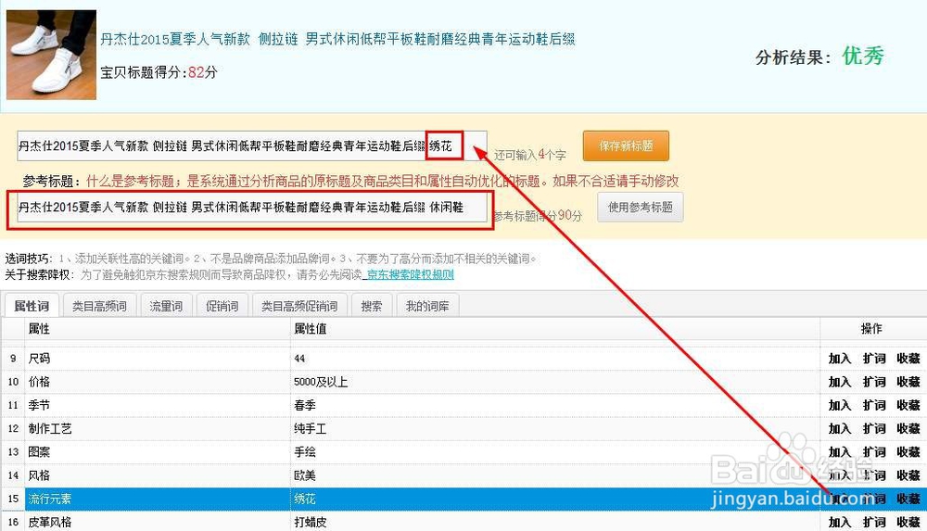Open the product title link at top

[x=337, y=40]
